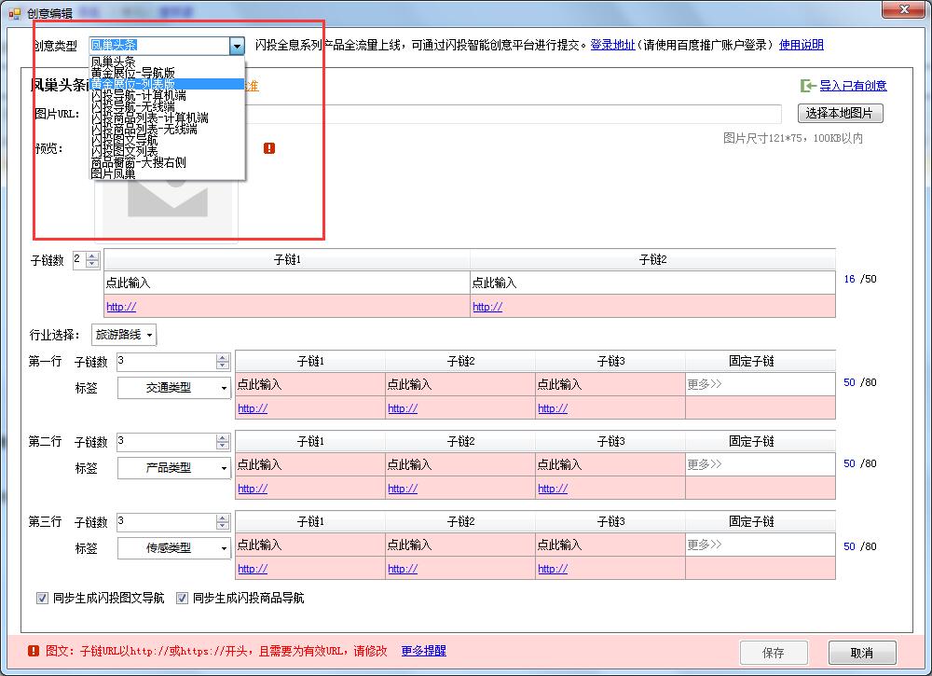
Task: Select 黄金展位-列表版 from the dropdown list
Action: pyautogui.click(x=133, y=84)
